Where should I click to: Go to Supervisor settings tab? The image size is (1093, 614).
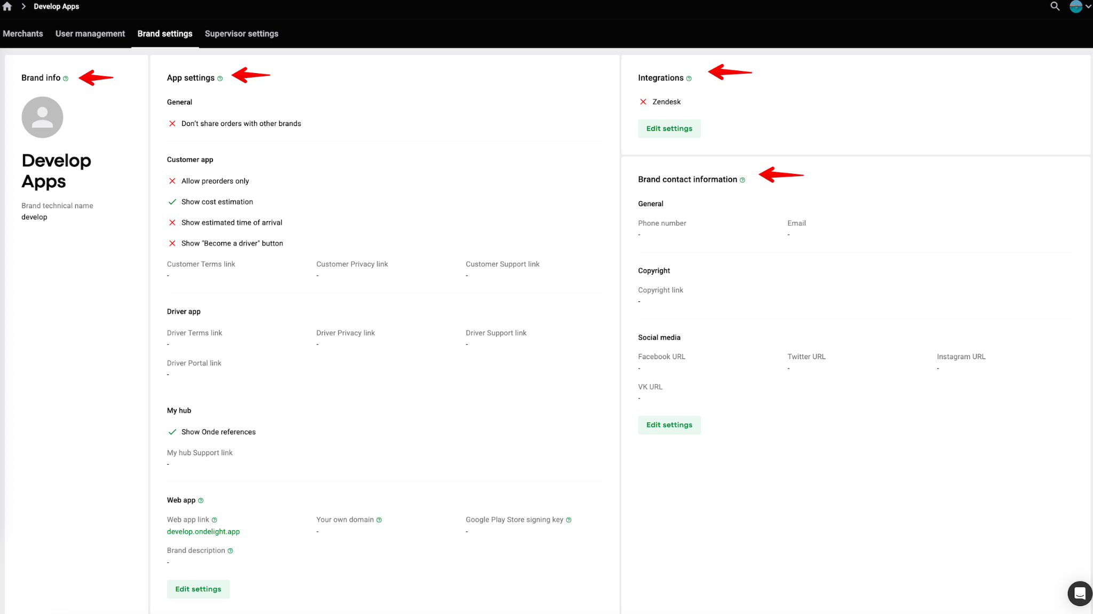click(x=241, y=34)
